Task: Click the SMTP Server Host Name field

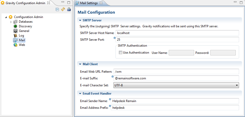Action: (x=177, y=33)
